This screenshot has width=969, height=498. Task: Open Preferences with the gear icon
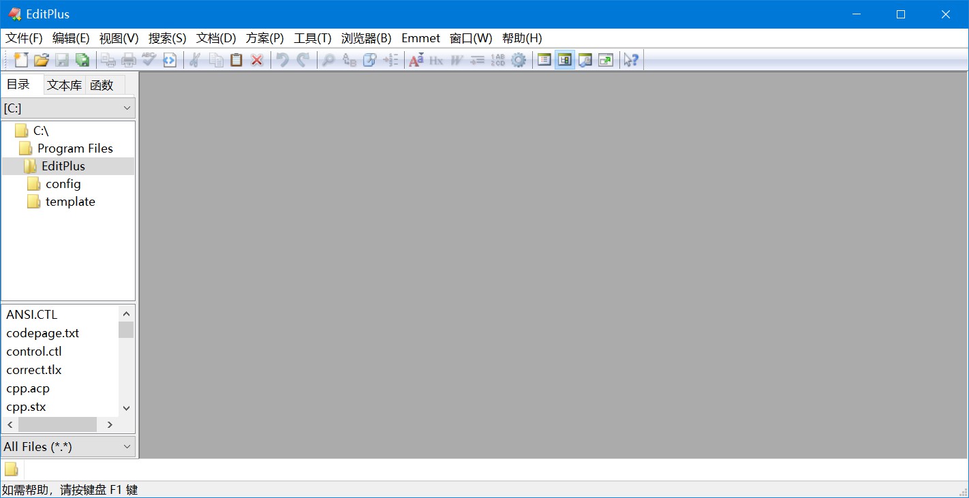(x=519, y=60)
